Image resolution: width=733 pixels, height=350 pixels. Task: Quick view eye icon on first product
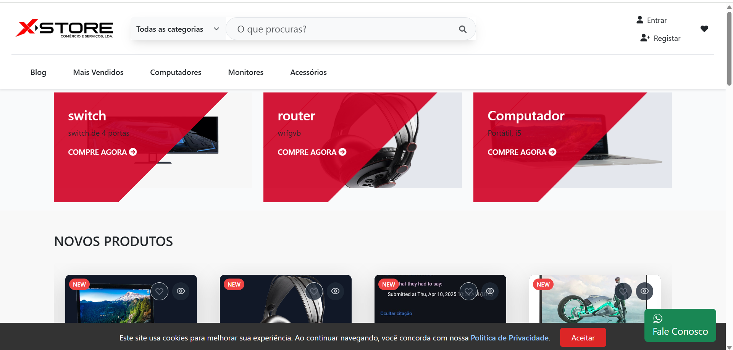pyautogui.click(x=181, y=291)
